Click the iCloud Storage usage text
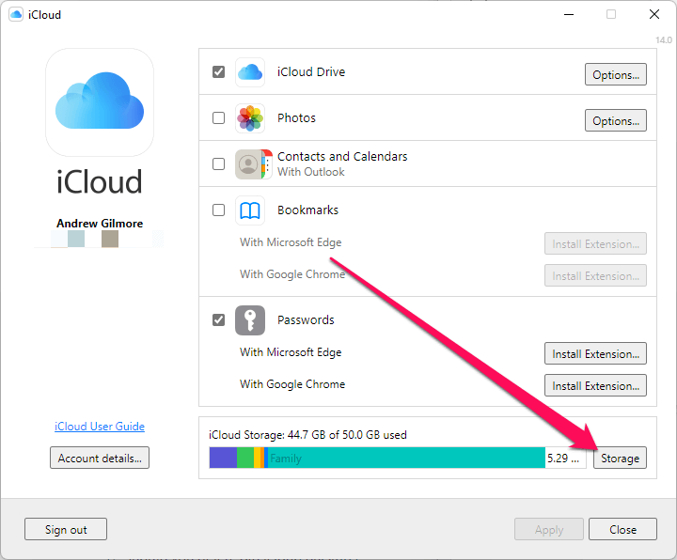 click(307, 434)
